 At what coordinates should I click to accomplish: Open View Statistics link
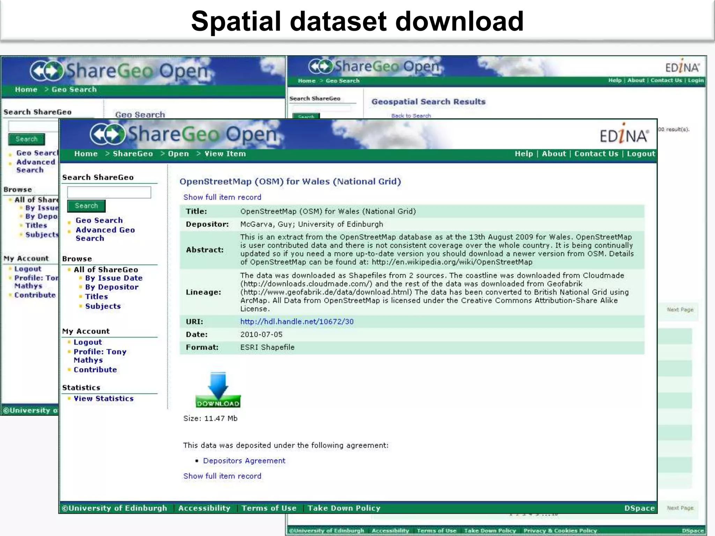104,399
